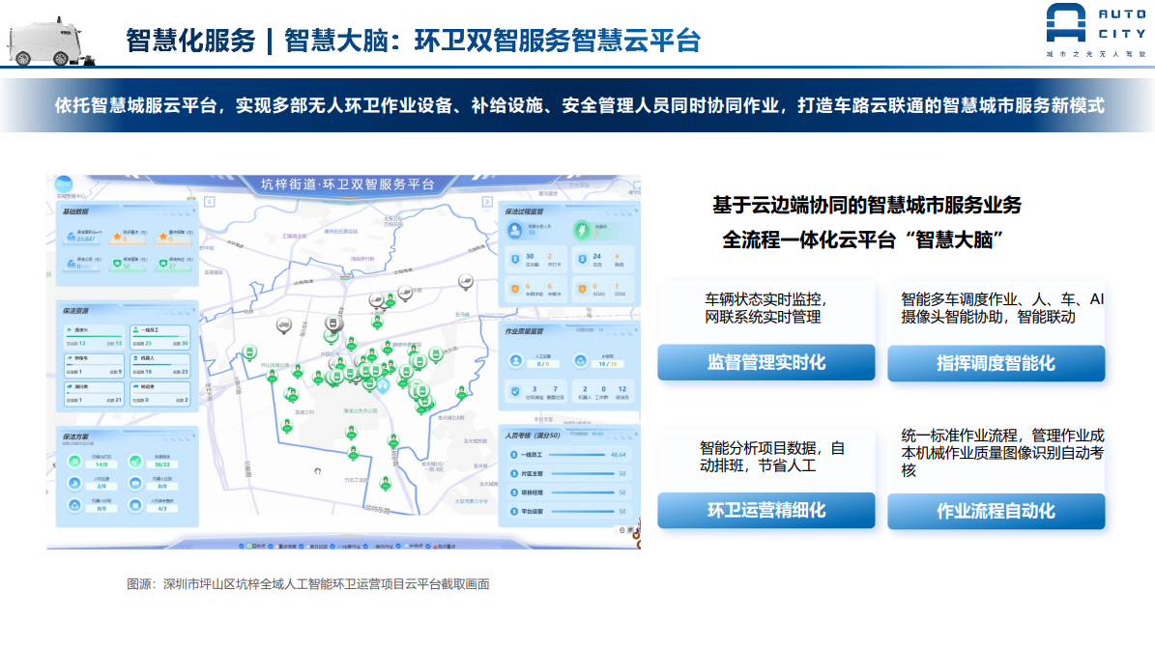Click the 保洁资源 panel header
The image size is (1155, 647).
77,311
